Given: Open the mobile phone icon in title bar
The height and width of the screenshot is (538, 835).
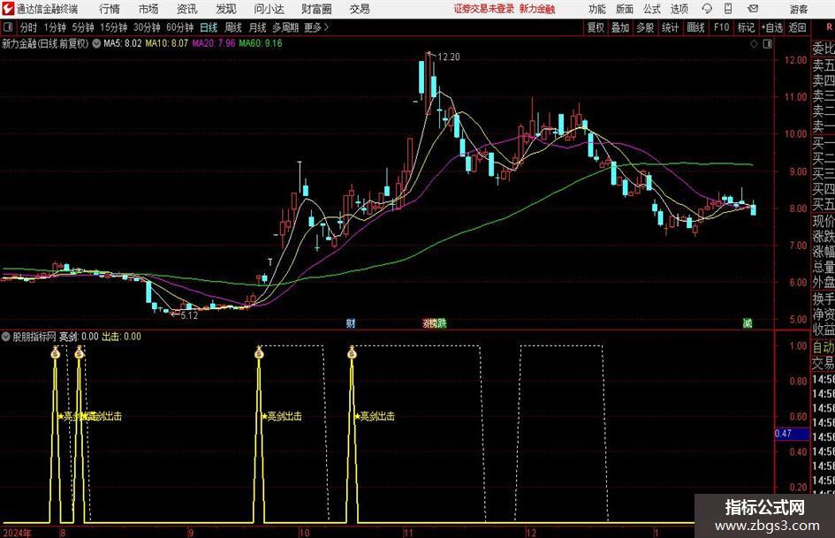Looking at the screenshot, I should pyautogui.click(x=728, y=9).
